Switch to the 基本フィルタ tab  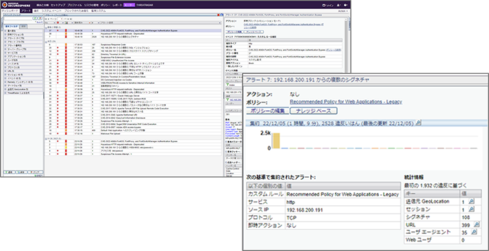click(12, 27)
